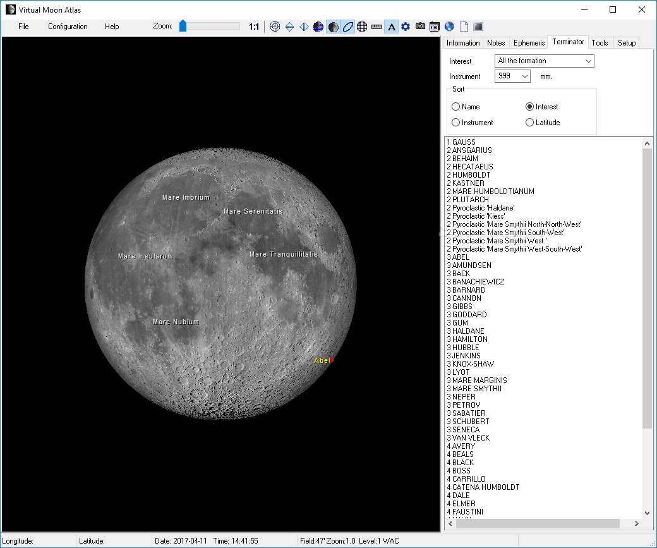The height and width of the screenshot is (548, 657).
Task: Mirror the moon view horizontally (east-west icon)
Action: pos(304,27)
